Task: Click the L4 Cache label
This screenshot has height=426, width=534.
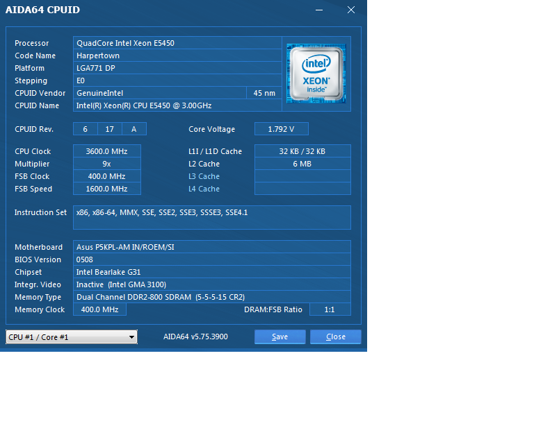Action: click(204, 189)
